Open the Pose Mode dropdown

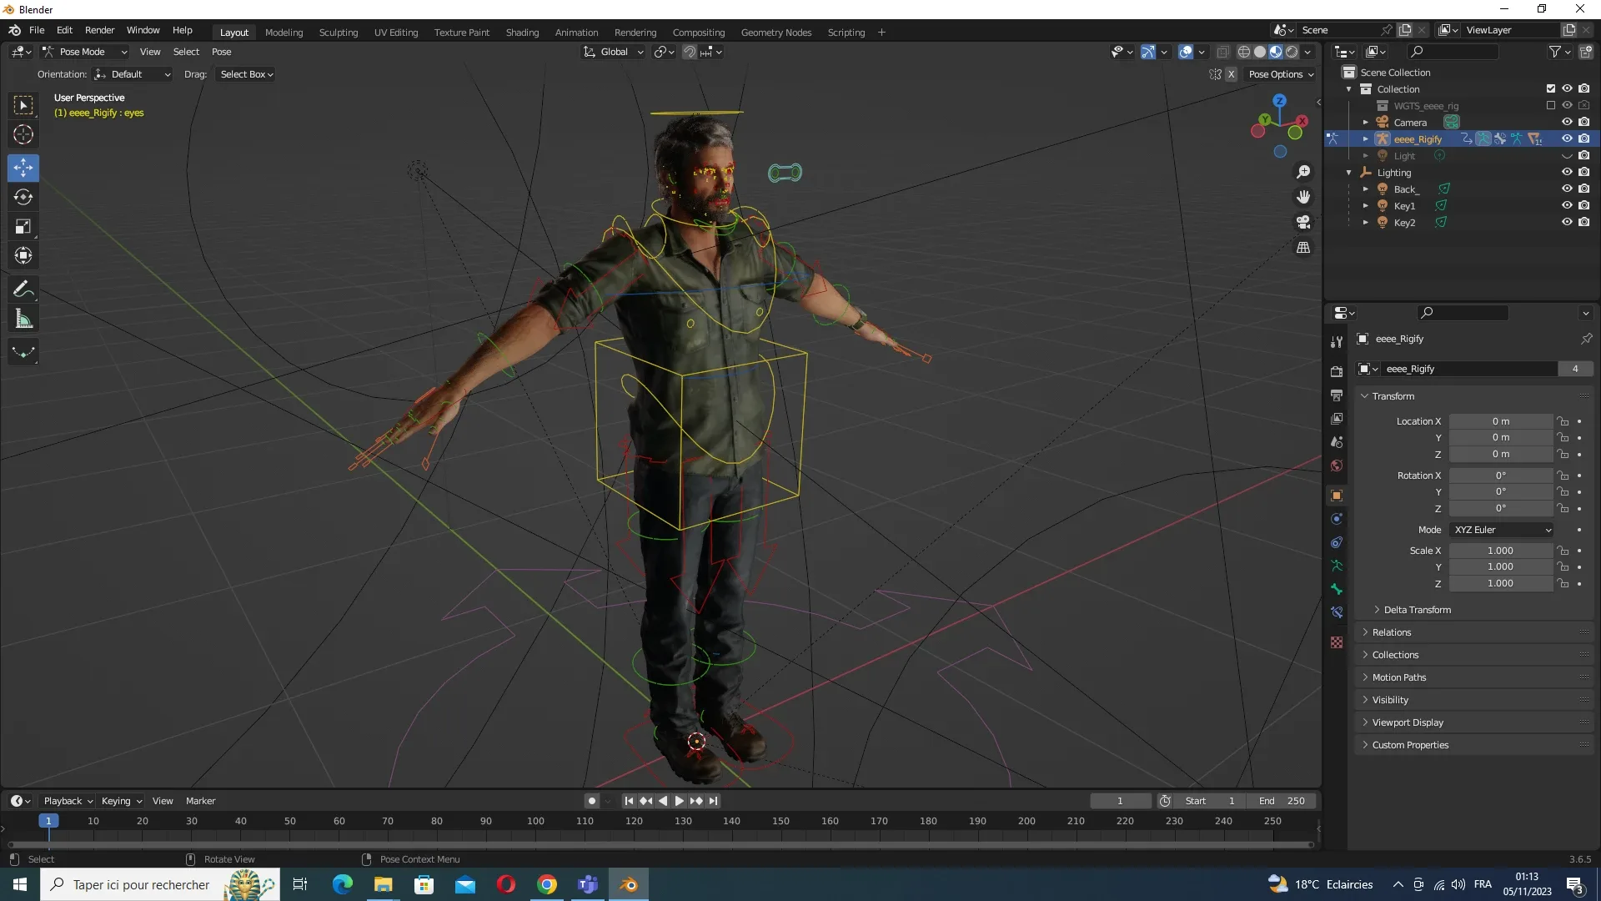[x=84, y=52]
